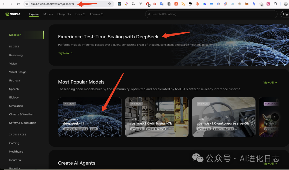Viewport: 289px width, 170px height.
Task: Open Safety & Moderation category
Action: (22, 123)
